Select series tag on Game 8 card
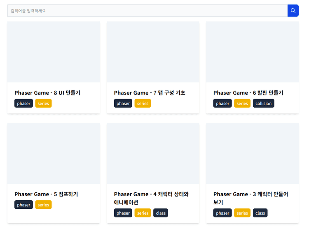The width and height of the screenshot is (309, 229). (x=43, y=103)
